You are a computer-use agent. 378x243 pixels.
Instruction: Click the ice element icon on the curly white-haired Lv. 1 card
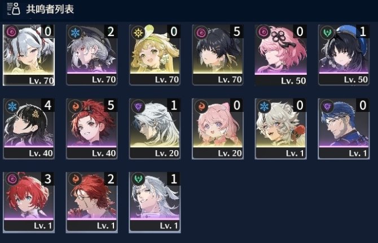264,106
